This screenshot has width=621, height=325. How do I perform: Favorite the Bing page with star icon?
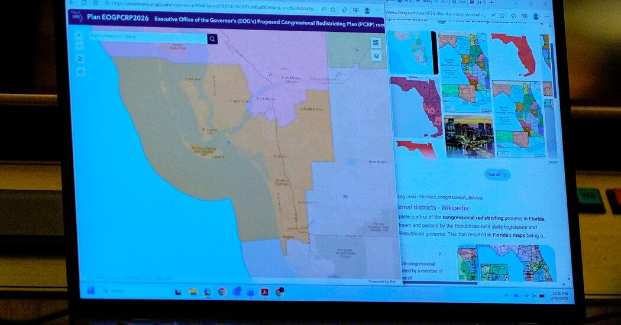point(502,15)
